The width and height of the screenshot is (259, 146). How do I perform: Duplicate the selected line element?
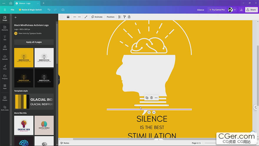tap(147, 98)
